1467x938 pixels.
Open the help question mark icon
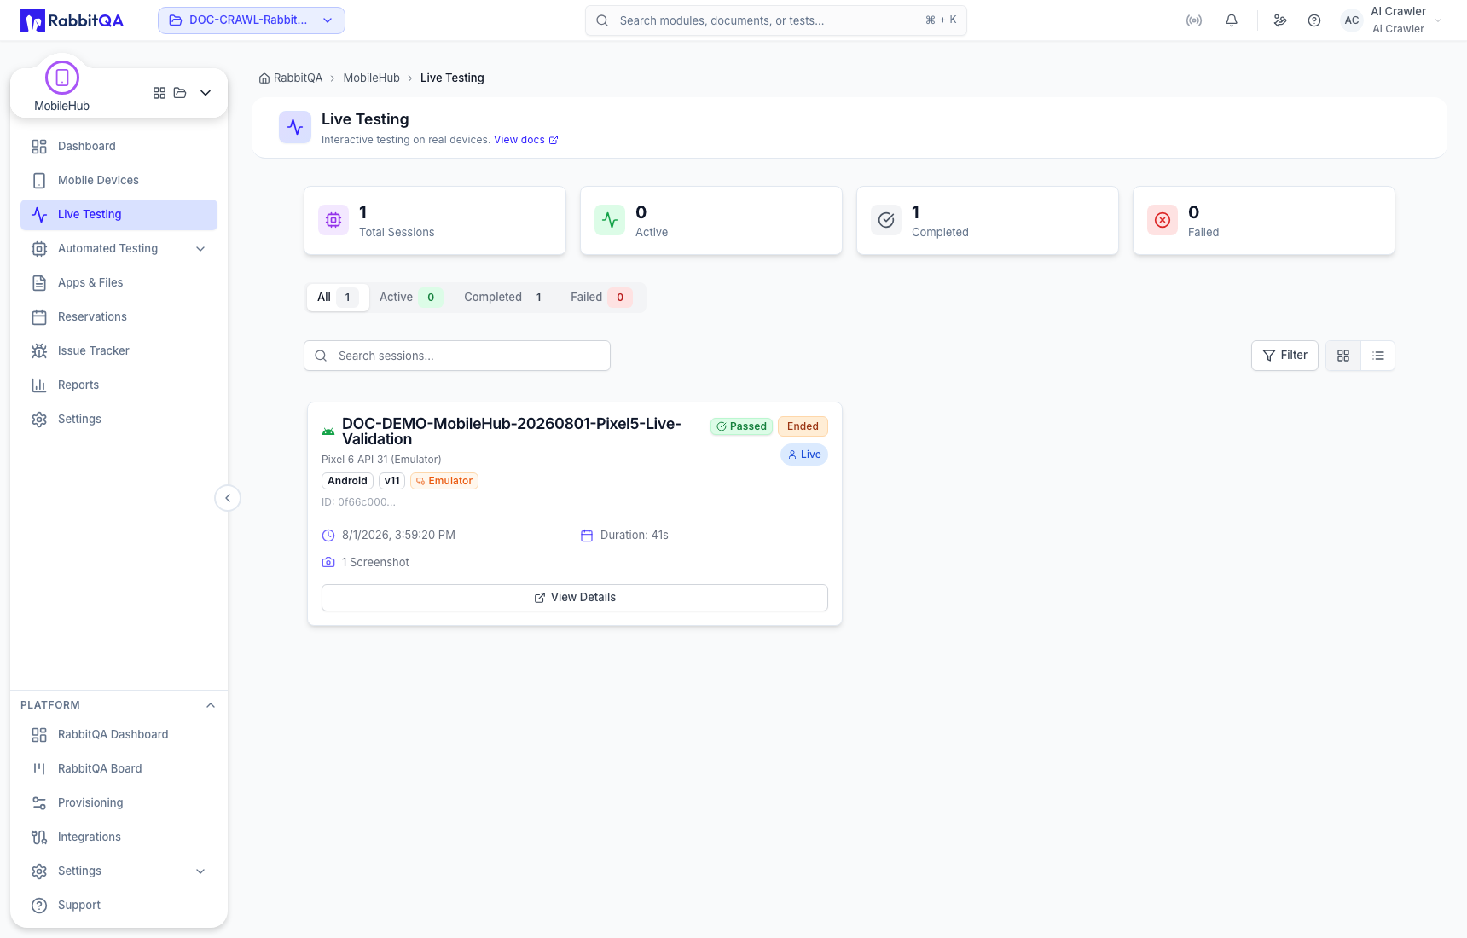pos(1314,20)
